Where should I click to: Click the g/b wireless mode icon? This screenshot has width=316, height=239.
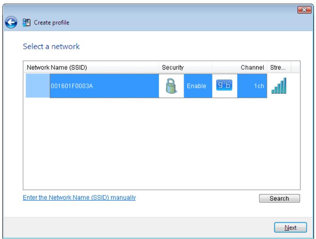pos(224,85)
